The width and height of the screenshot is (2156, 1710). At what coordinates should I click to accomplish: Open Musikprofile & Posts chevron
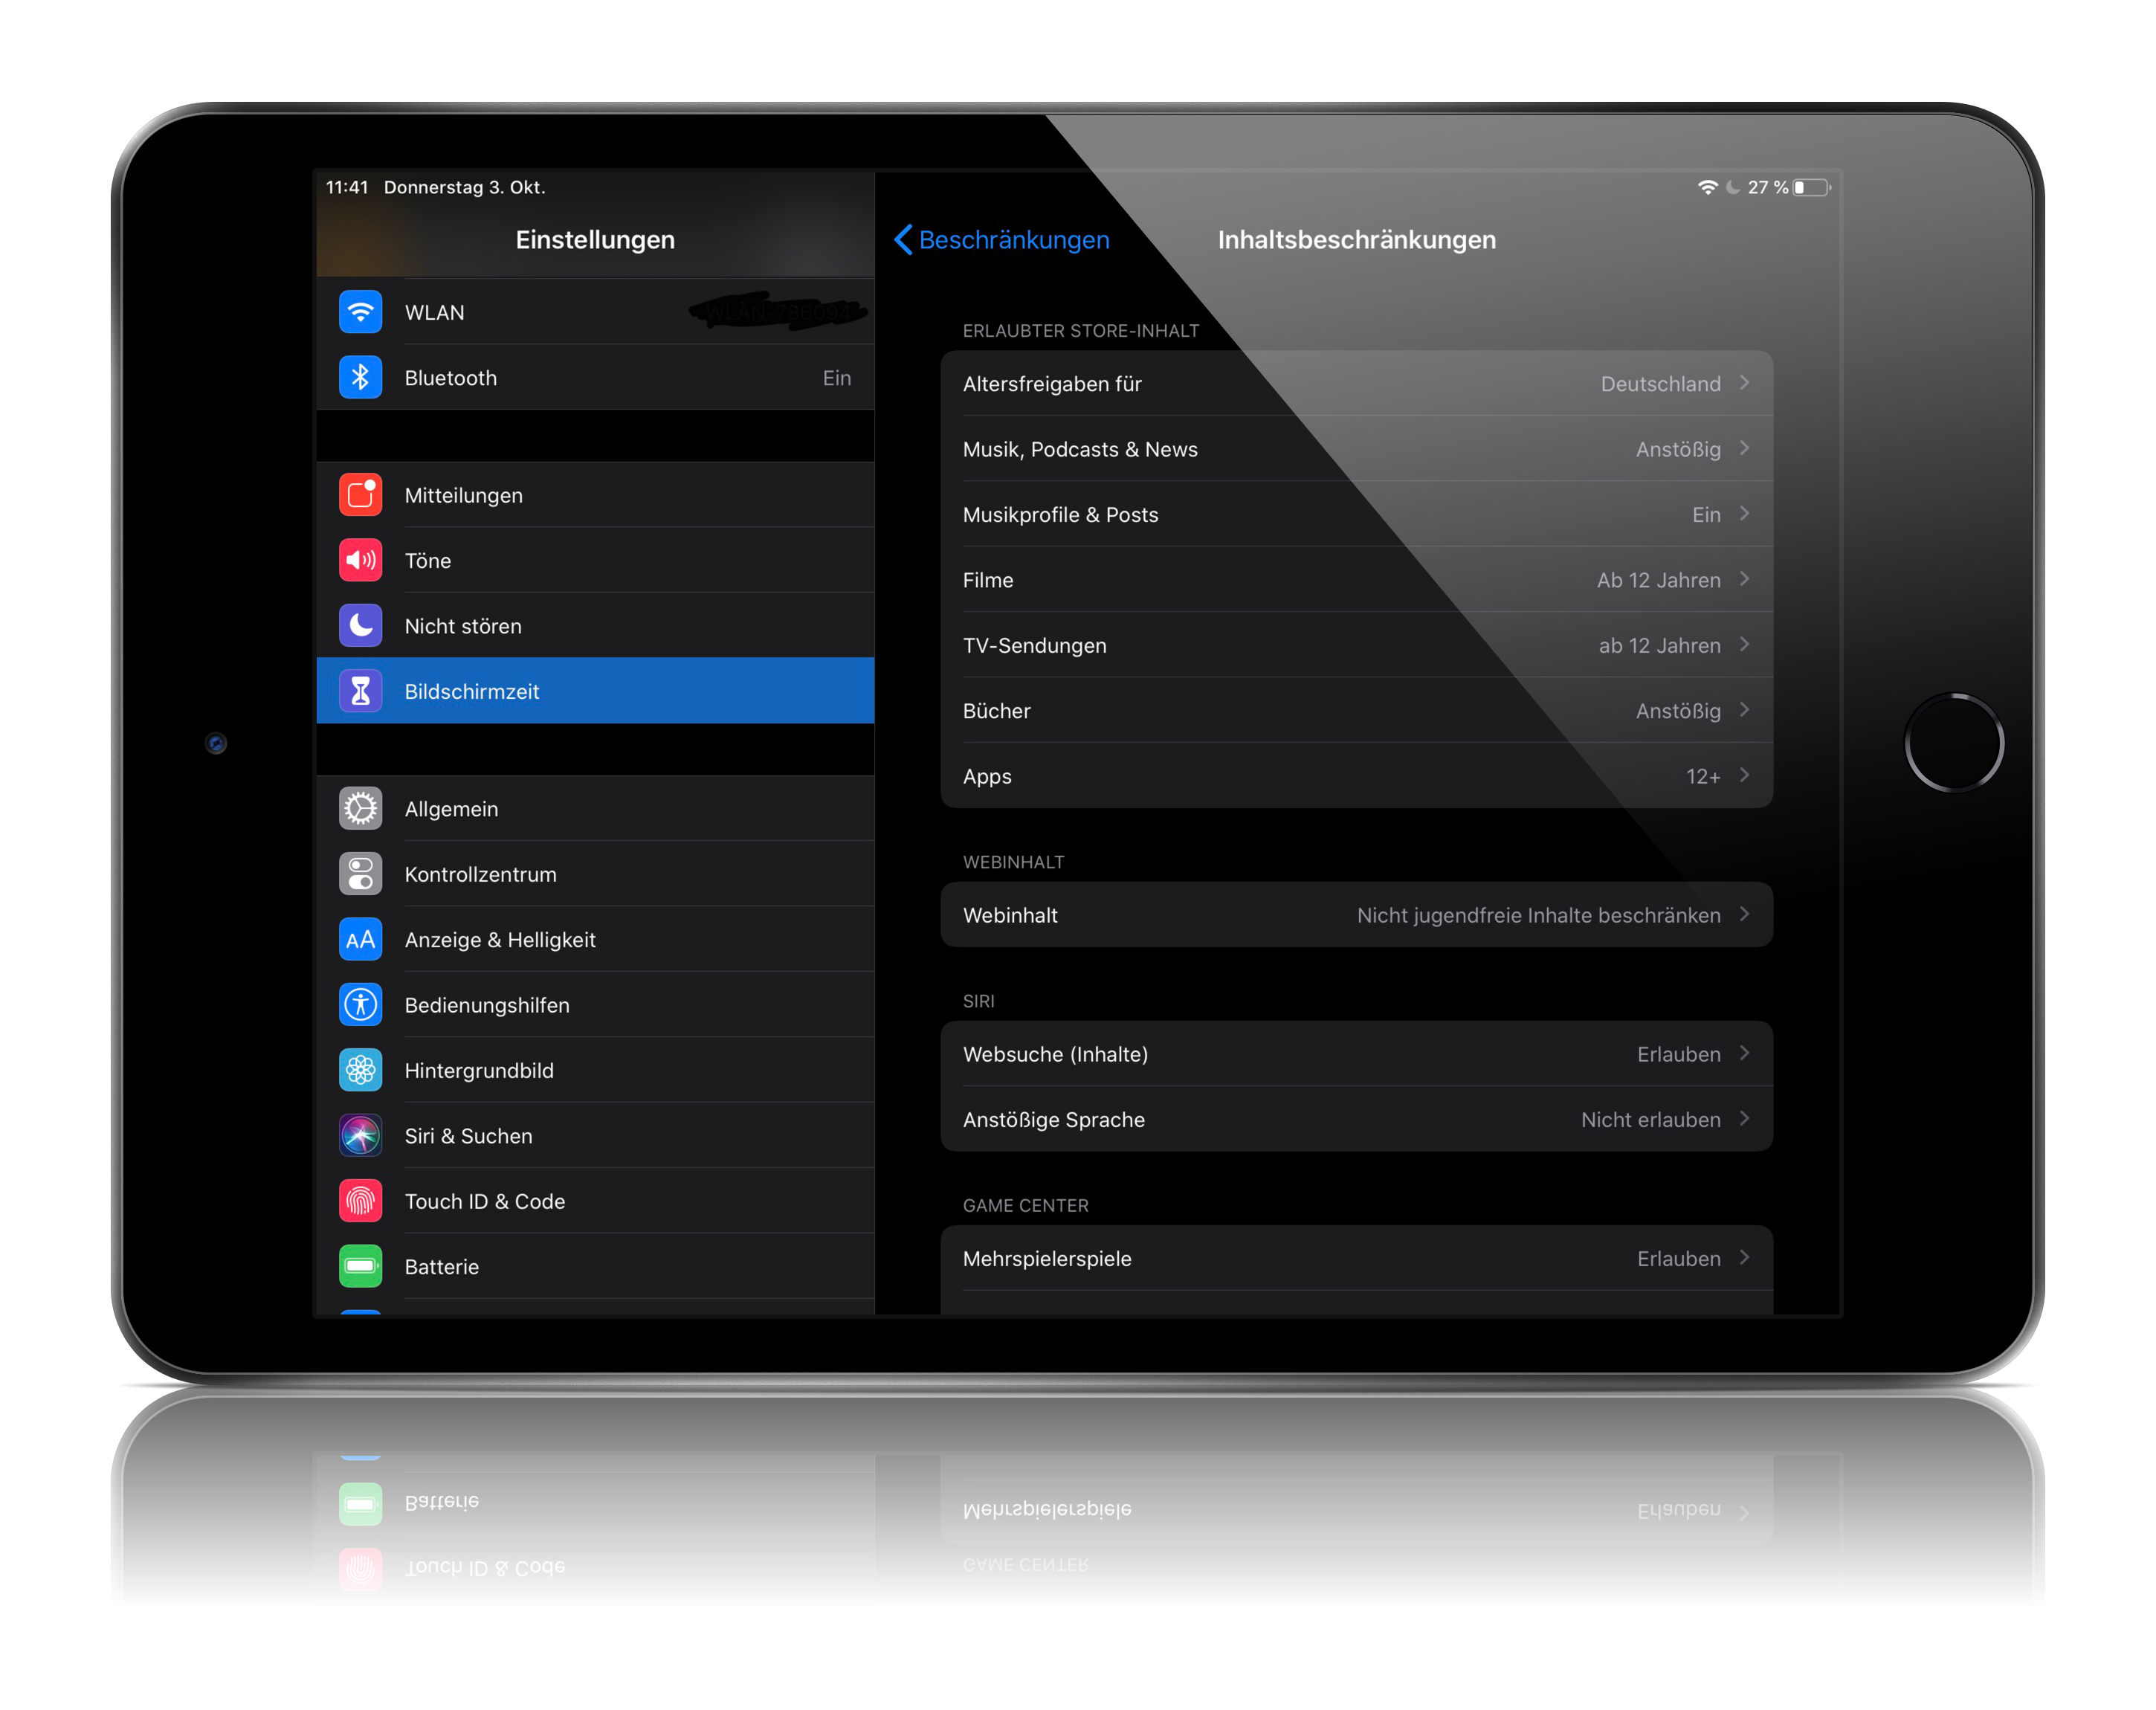1744,514
